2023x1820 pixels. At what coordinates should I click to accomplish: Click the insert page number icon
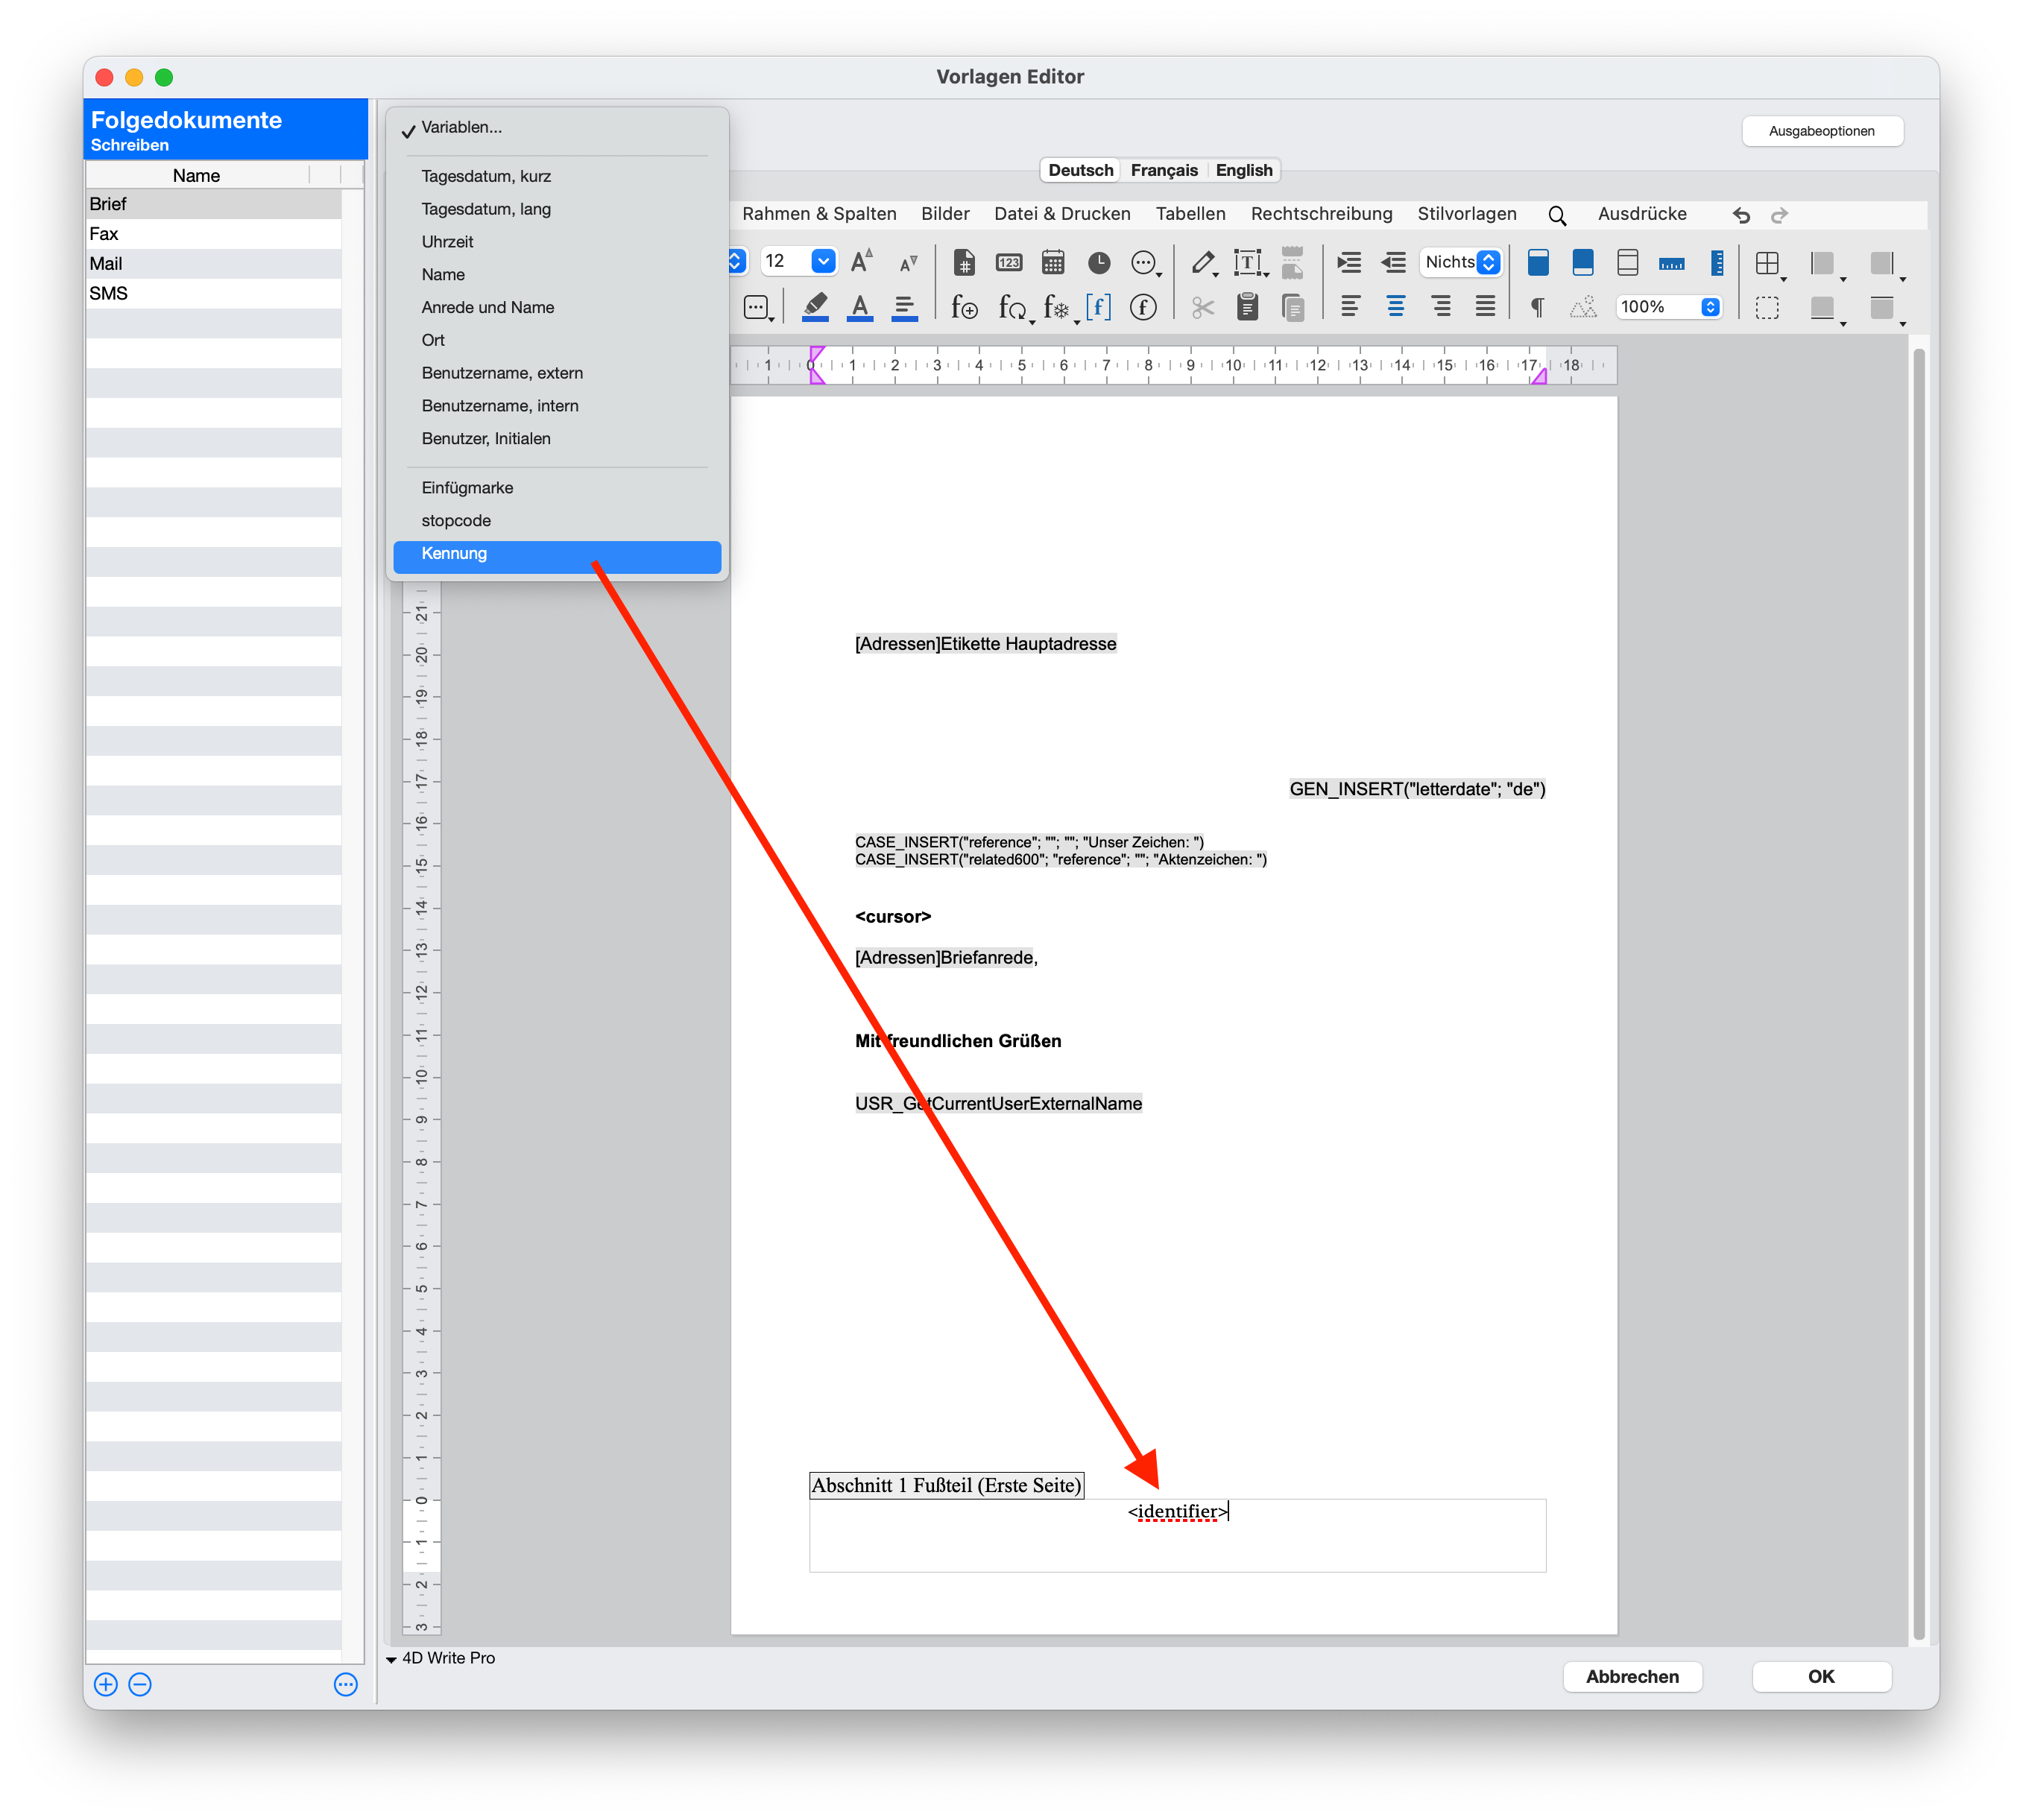pyautogui.click(x=964, y=263)
